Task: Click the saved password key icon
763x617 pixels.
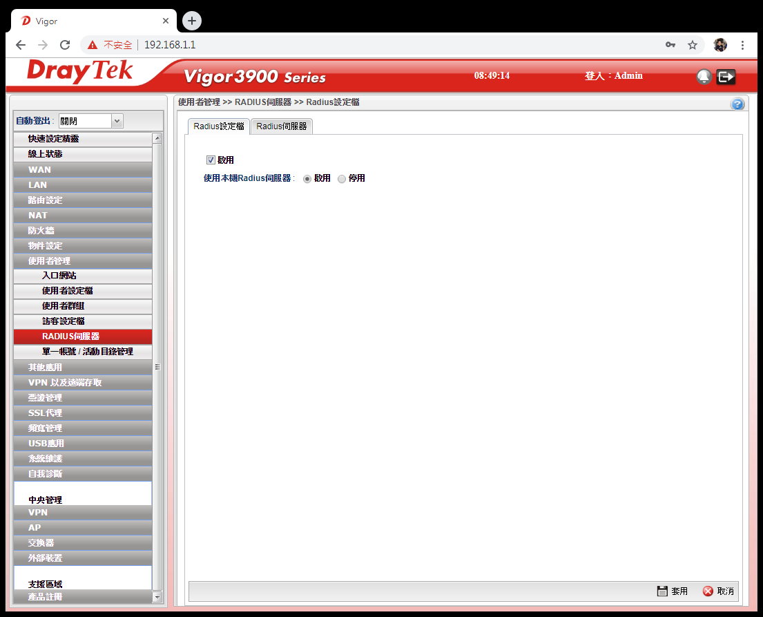Action: point(670,45)
